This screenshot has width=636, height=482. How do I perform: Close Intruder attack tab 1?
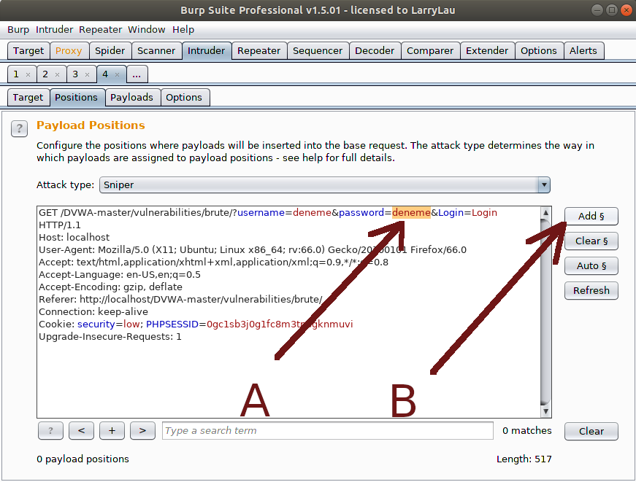tap(28, 74)
